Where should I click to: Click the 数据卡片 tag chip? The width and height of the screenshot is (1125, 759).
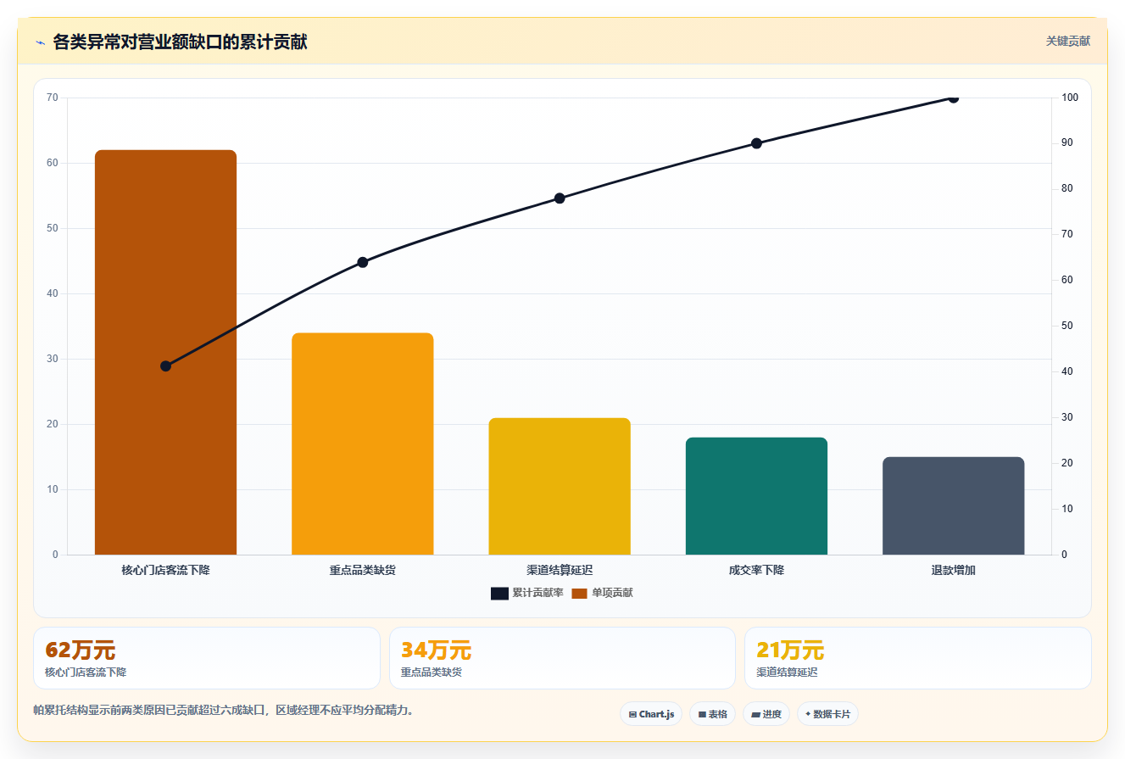coord(827,714)
